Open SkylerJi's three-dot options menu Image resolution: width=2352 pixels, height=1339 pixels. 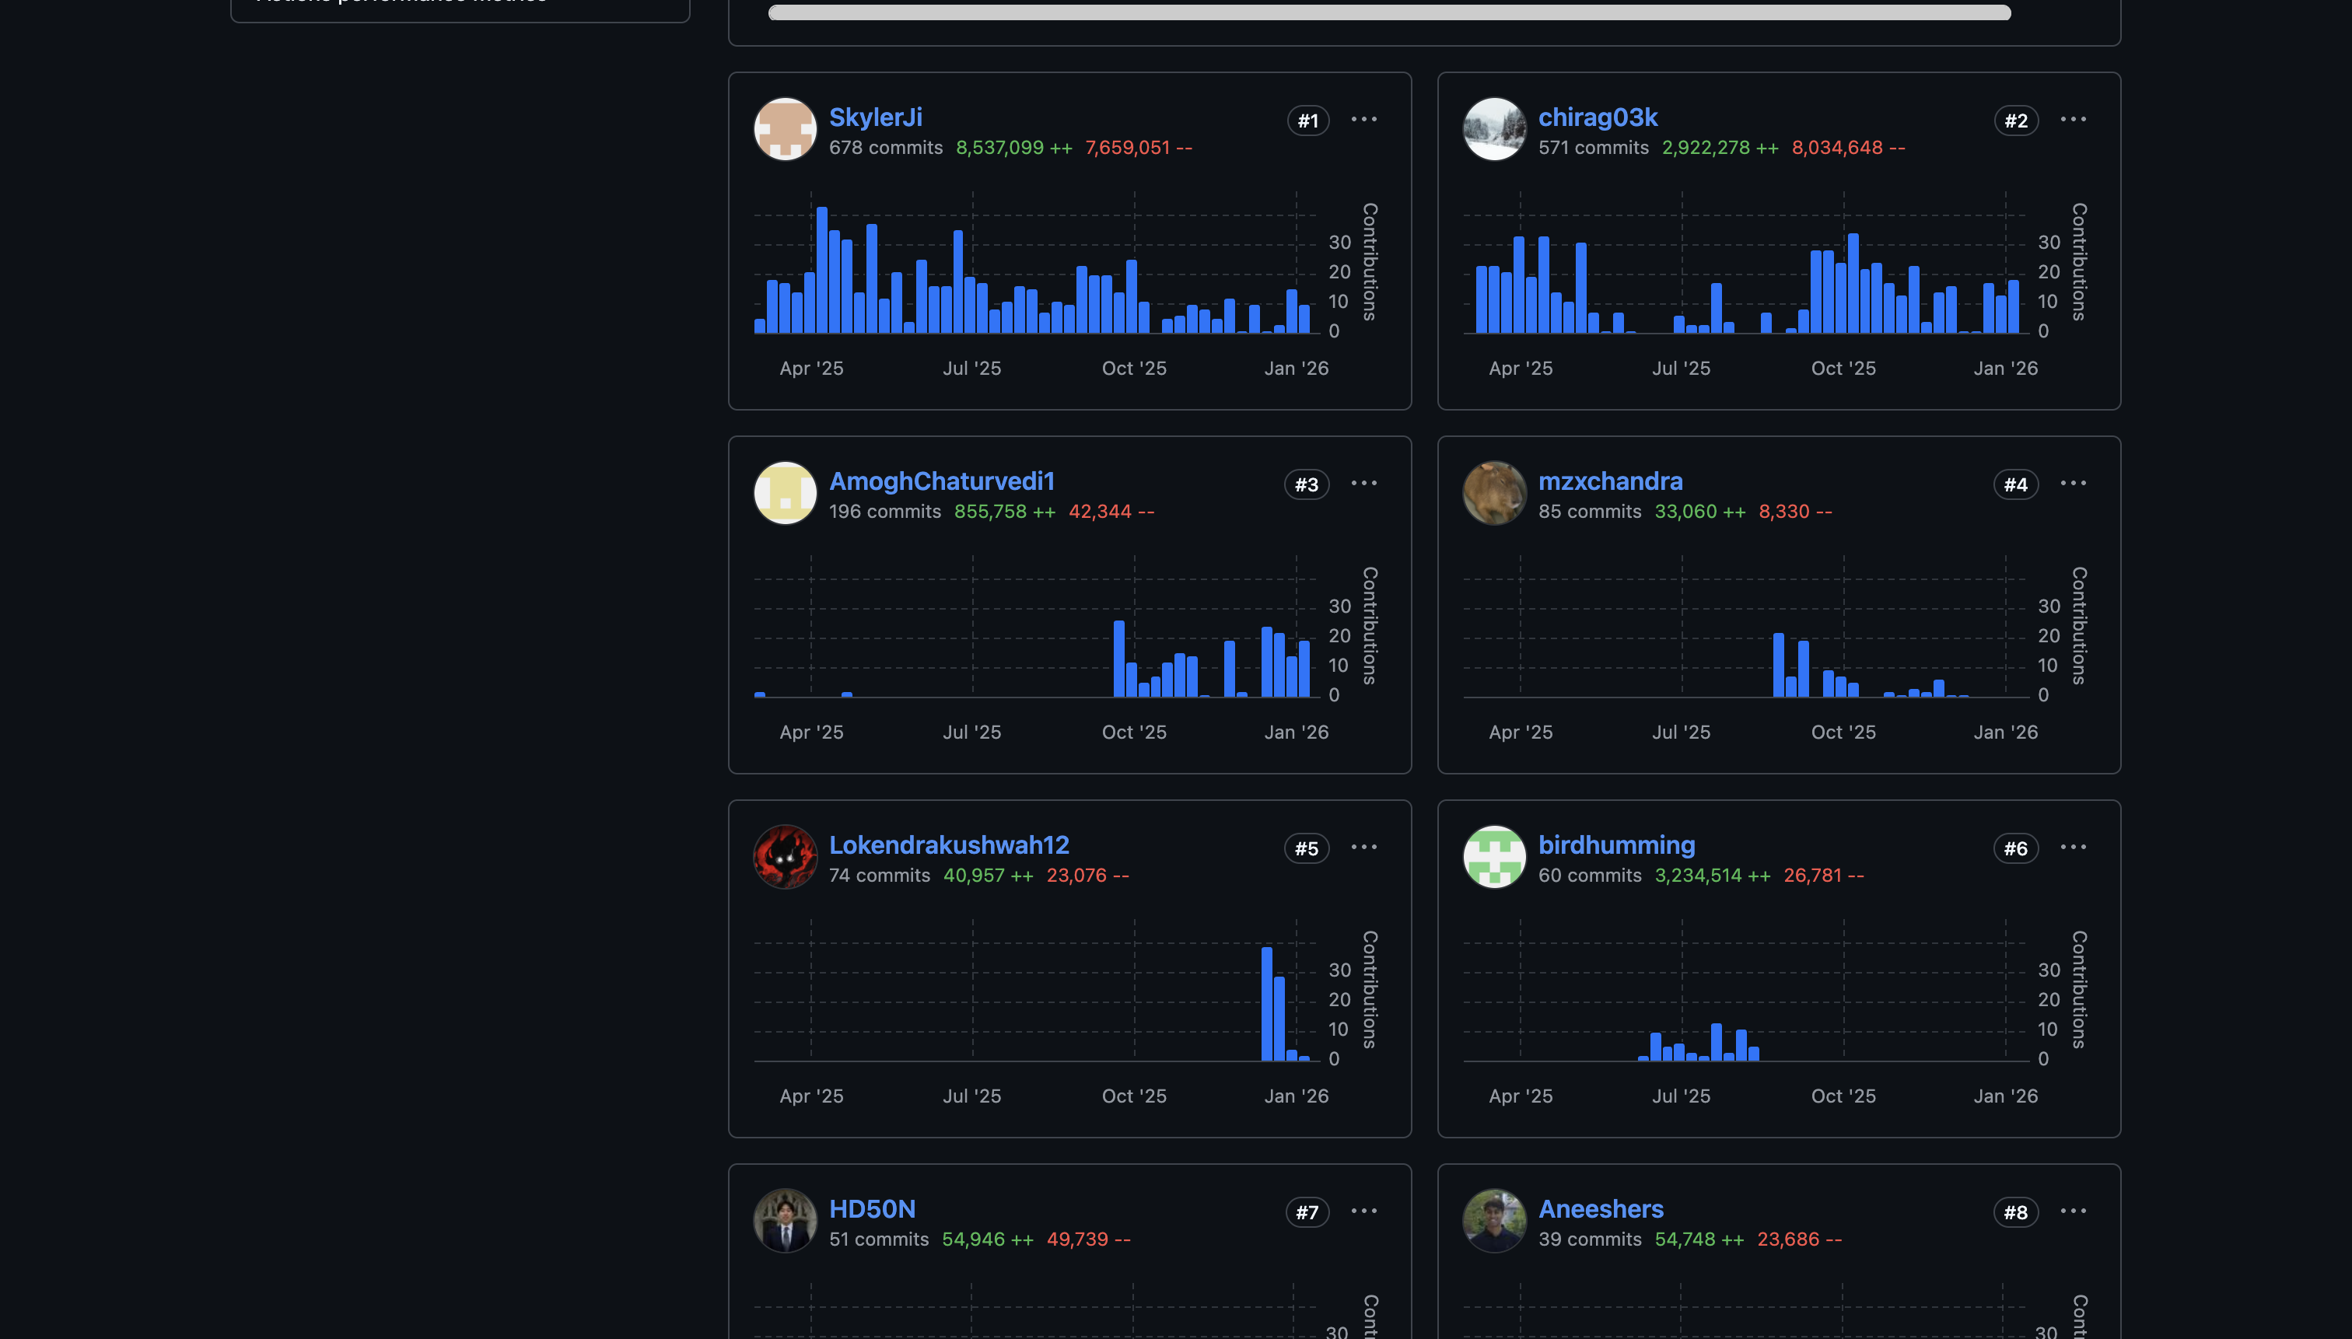[x=1363, y=120]
